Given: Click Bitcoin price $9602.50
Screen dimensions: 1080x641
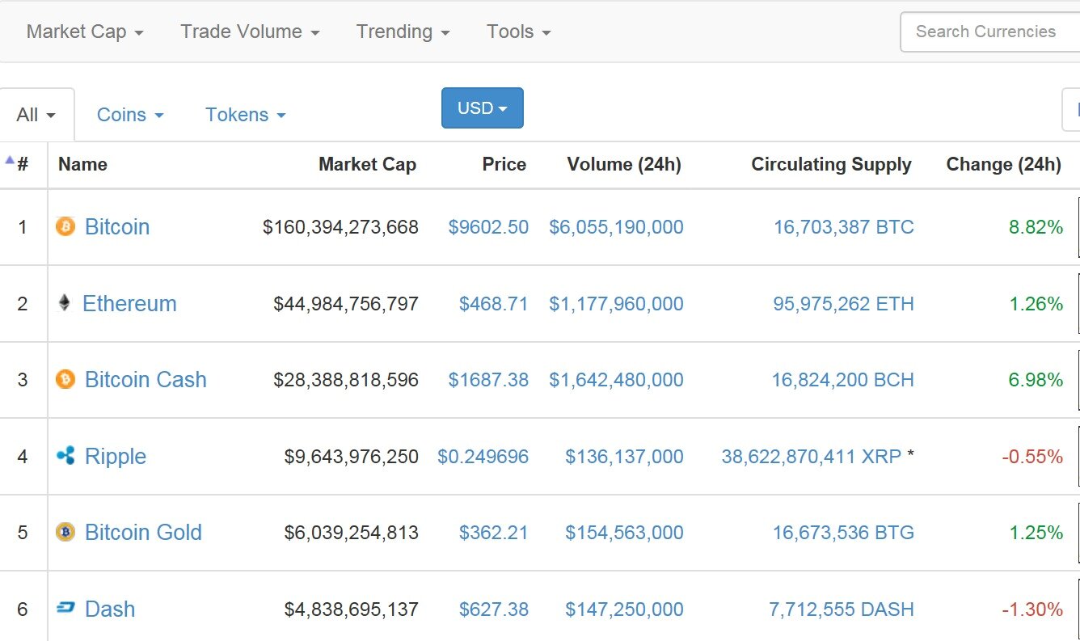Looking at the screenshot, I should [x=488, y=227].
